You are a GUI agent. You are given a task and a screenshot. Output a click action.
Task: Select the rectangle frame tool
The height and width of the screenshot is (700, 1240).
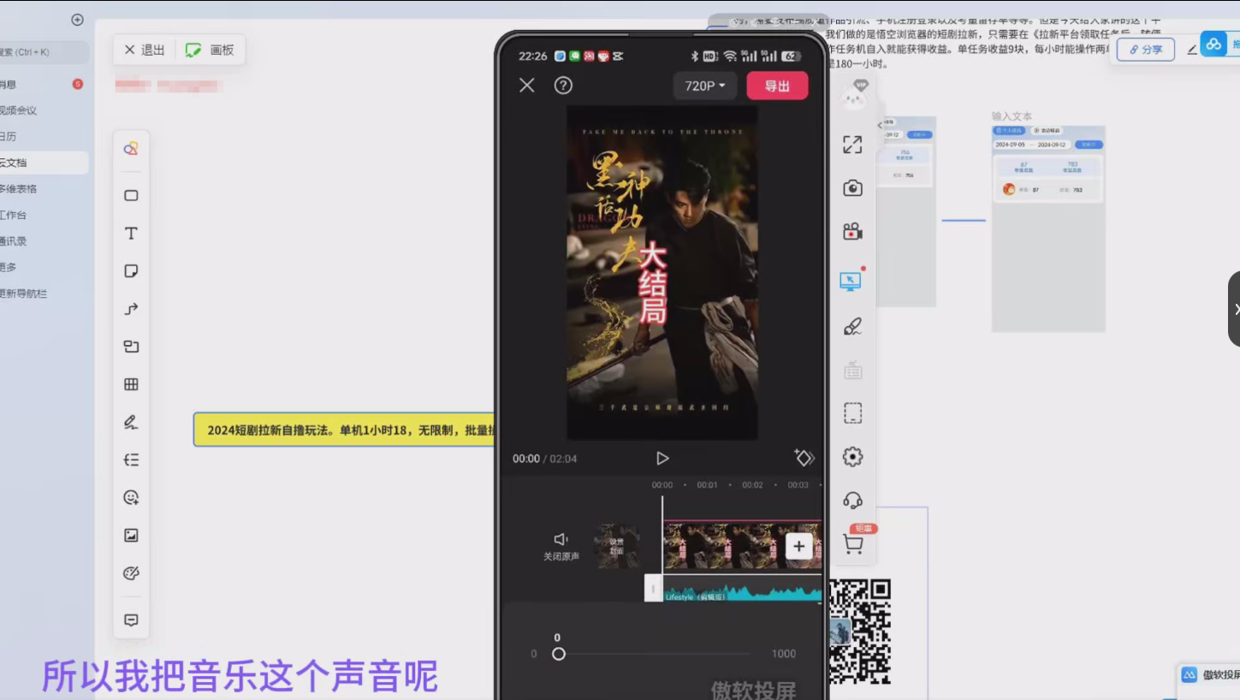131,195
